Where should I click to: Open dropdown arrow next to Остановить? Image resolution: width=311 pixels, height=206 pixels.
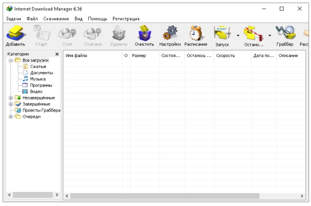pos(270,35)
